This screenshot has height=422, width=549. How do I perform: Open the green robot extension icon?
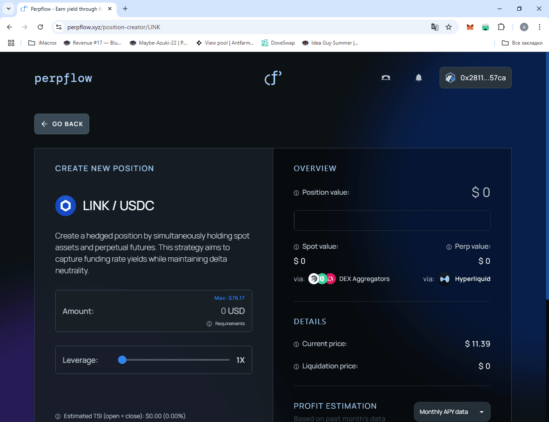tap(486, 27)
